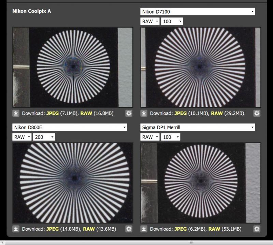Download the 16.8MB RAW for Coolpix A
The width and height of the screenshot is (273, 245).
86,113
